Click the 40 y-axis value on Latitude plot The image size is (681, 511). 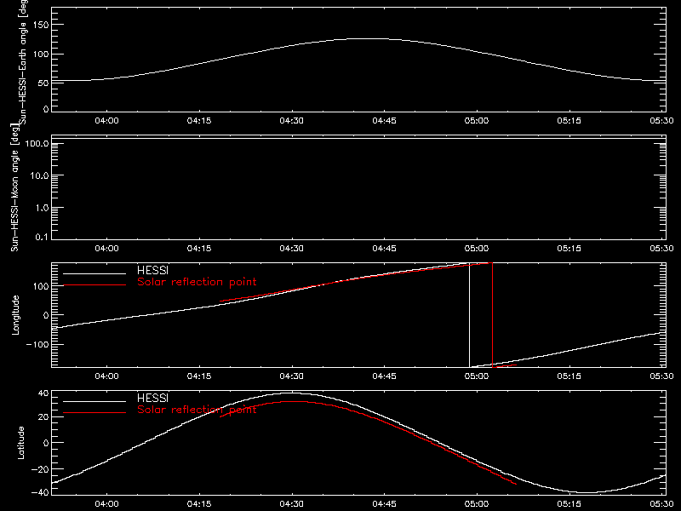tap(44, 393)
